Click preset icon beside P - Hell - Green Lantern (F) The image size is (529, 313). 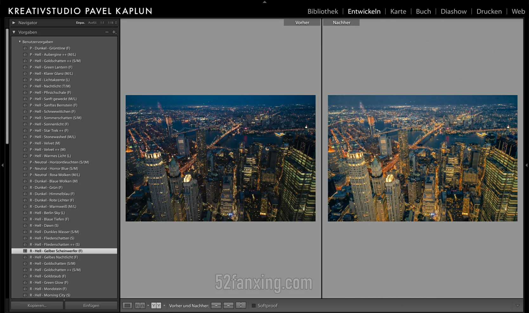click(x=25, y=67)
